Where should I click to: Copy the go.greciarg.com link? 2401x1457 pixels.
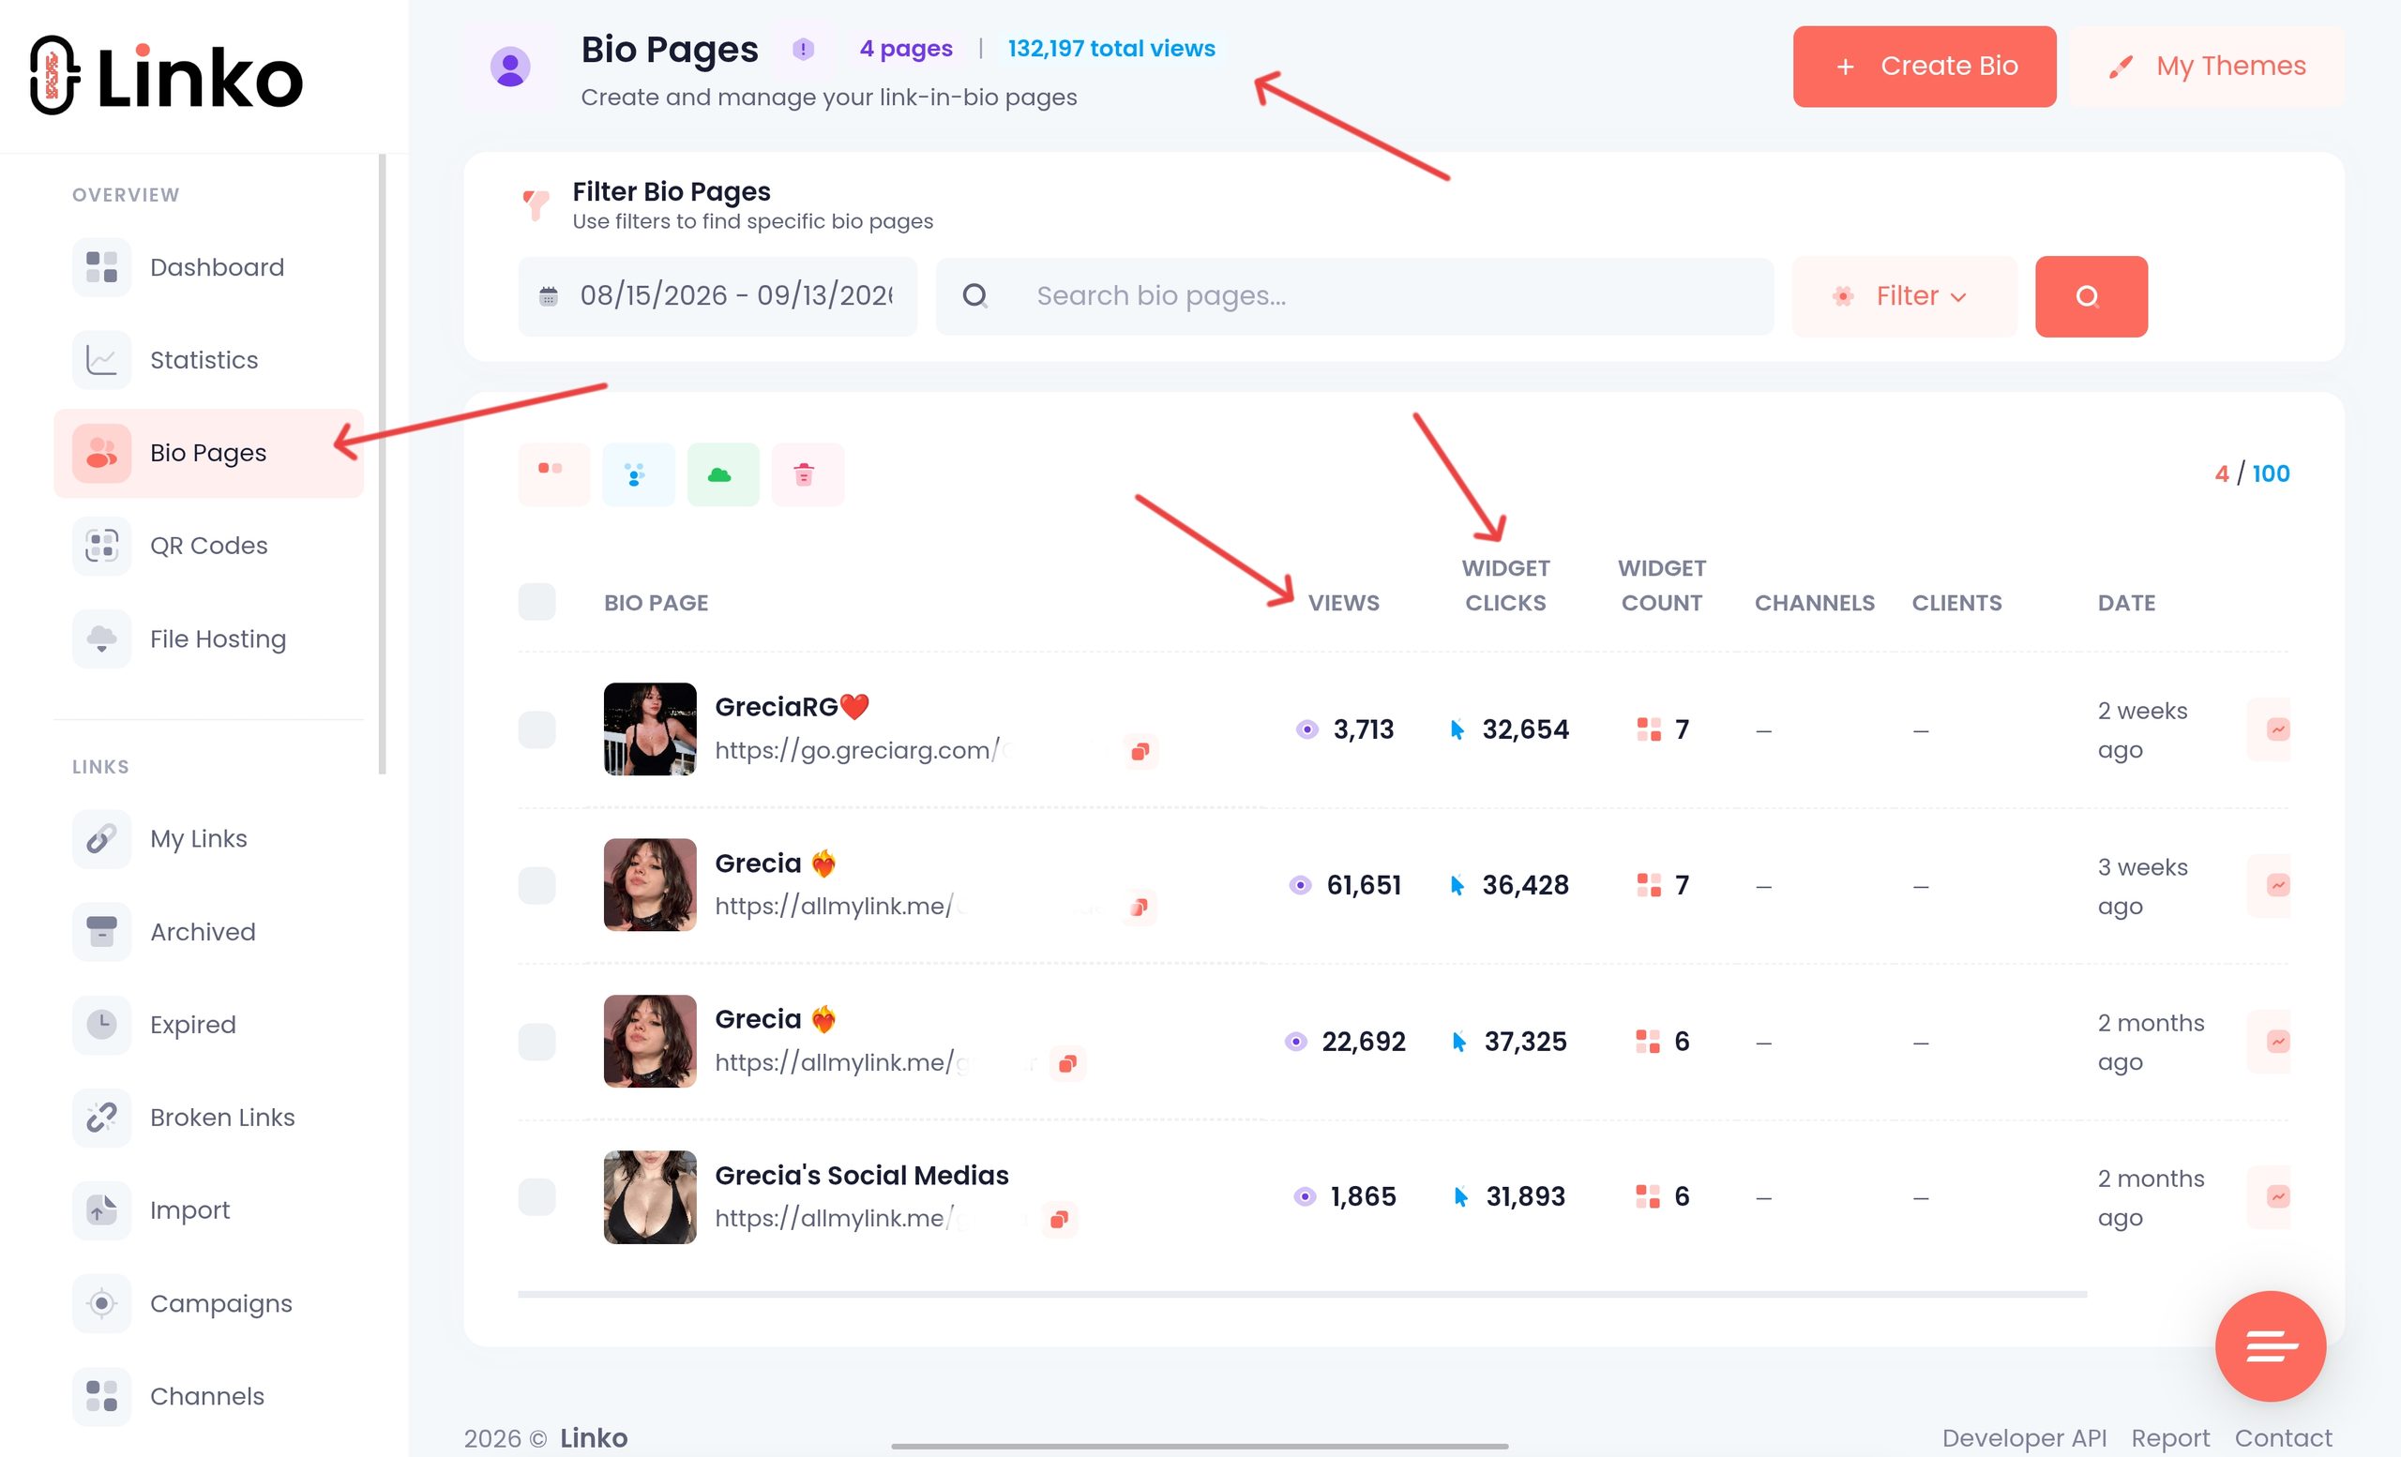[1140, 751]
